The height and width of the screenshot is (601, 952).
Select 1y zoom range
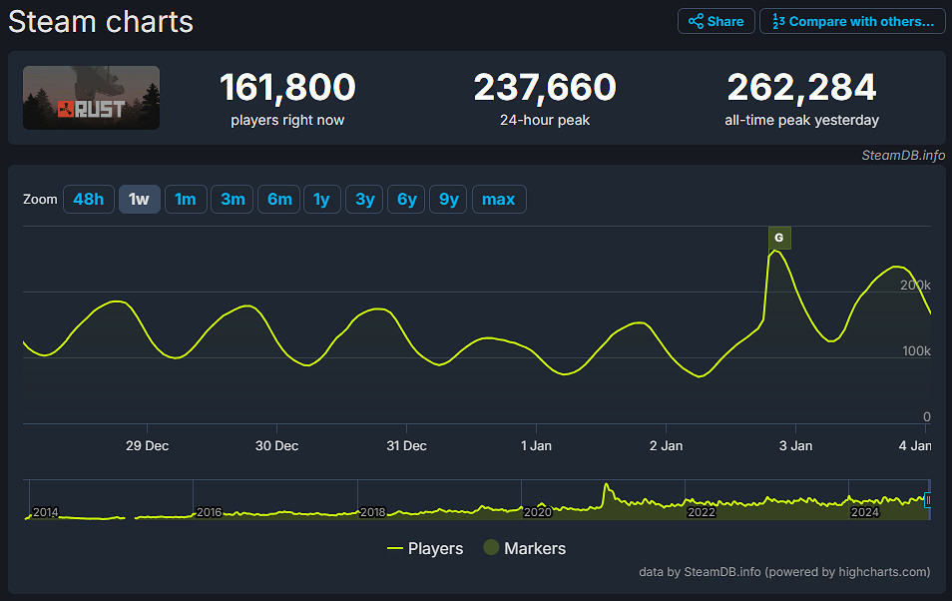tap(321, 199)
